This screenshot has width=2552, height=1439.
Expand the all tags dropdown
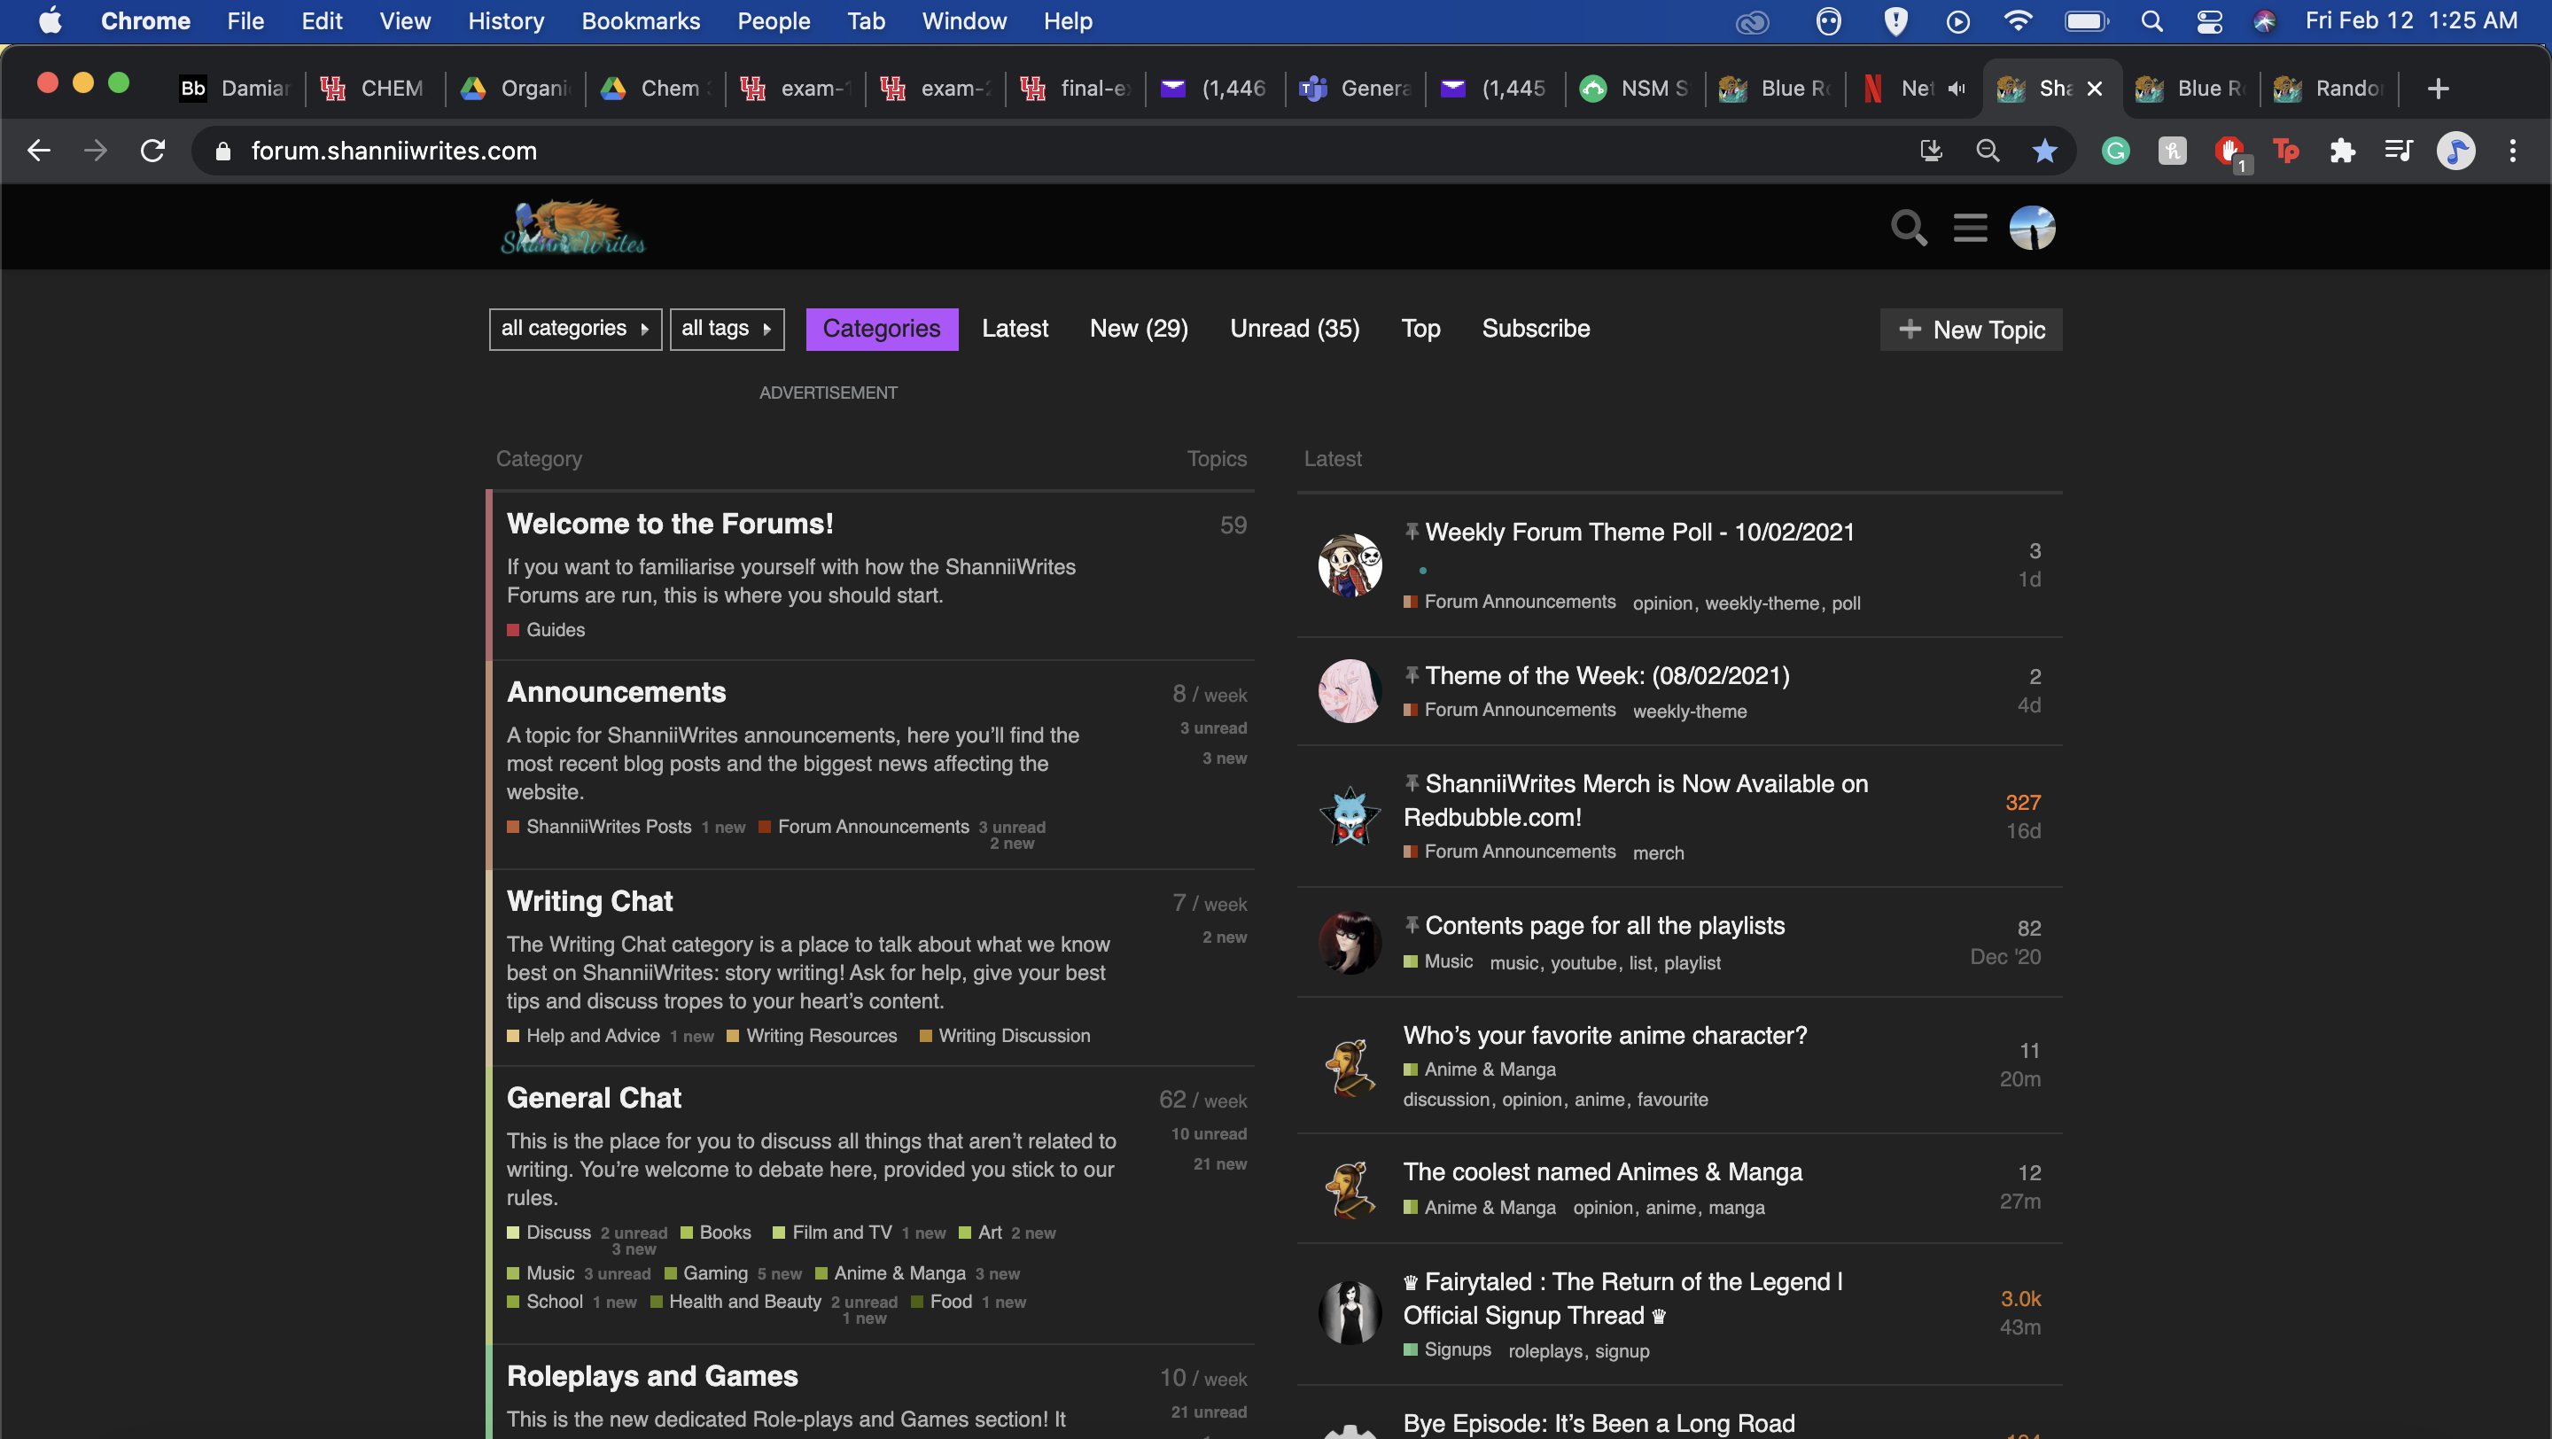[x=727, y=329]
